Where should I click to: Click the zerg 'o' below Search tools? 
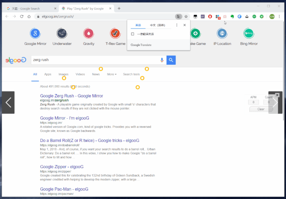tap(142, 78)
